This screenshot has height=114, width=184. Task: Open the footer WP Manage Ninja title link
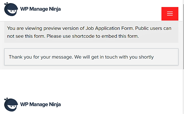(40, 104)
